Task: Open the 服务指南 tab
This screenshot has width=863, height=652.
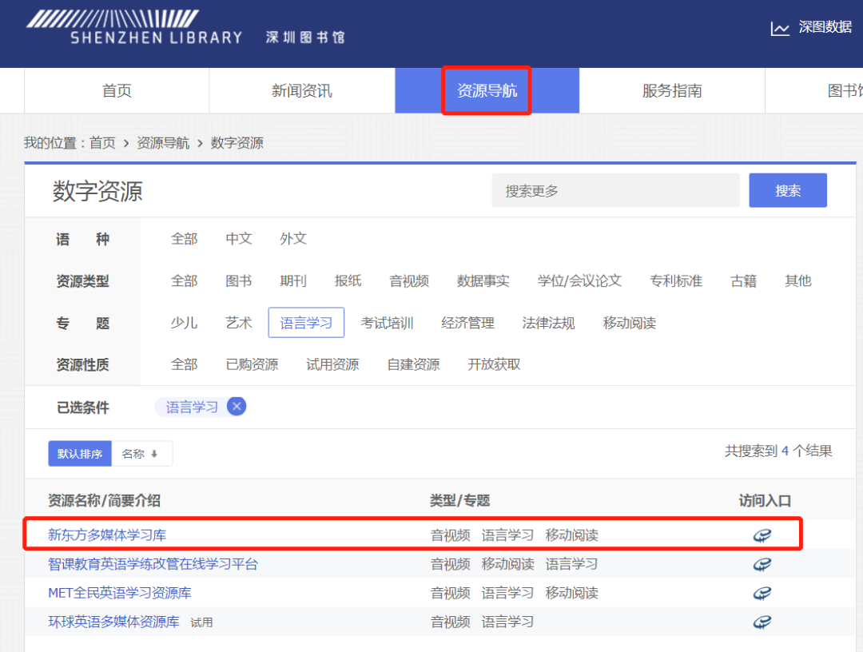Action: point(672,91)
